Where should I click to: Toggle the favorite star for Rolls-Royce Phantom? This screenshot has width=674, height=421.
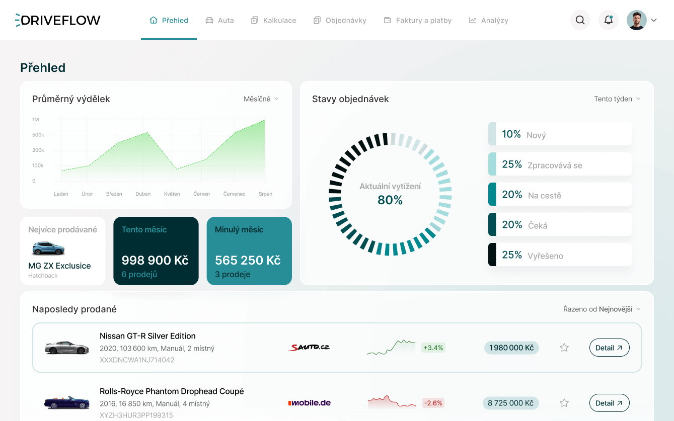click(564, 402)
